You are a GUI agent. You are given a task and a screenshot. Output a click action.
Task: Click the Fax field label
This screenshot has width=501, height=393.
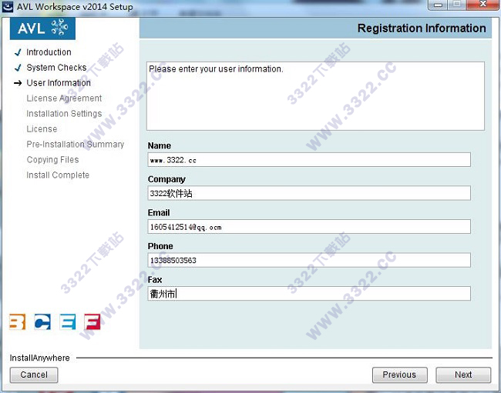[x=155, y=279]
